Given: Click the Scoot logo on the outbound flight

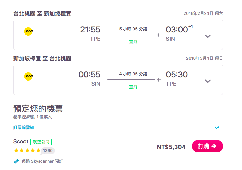Looking at the screenshot, I should (29, 31).
